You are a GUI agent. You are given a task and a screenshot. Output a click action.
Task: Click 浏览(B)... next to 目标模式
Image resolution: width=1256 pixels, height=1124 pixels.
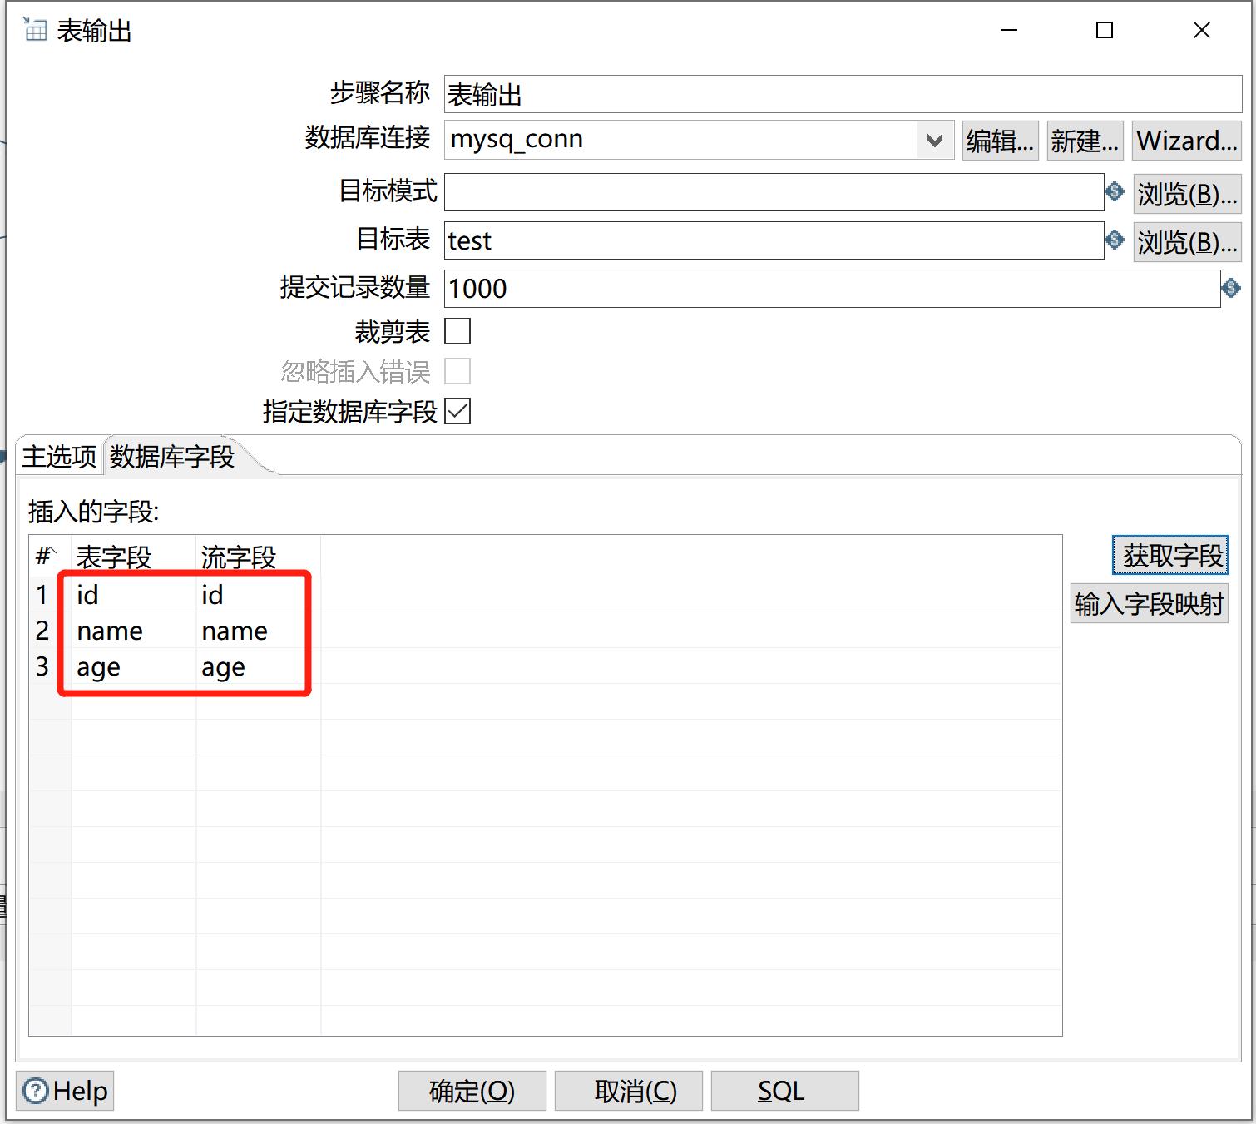click(x=1188, y=194)
